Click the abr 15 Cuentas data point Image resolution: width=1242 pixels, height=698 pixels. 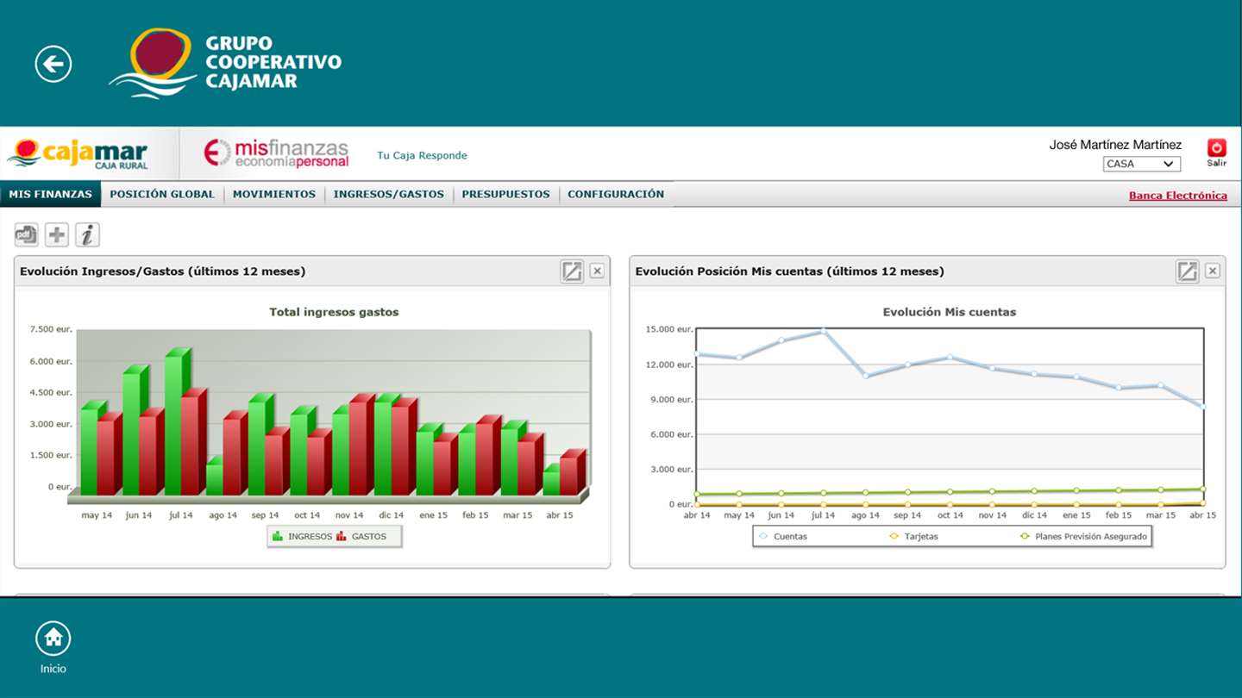coord(1203,407)
